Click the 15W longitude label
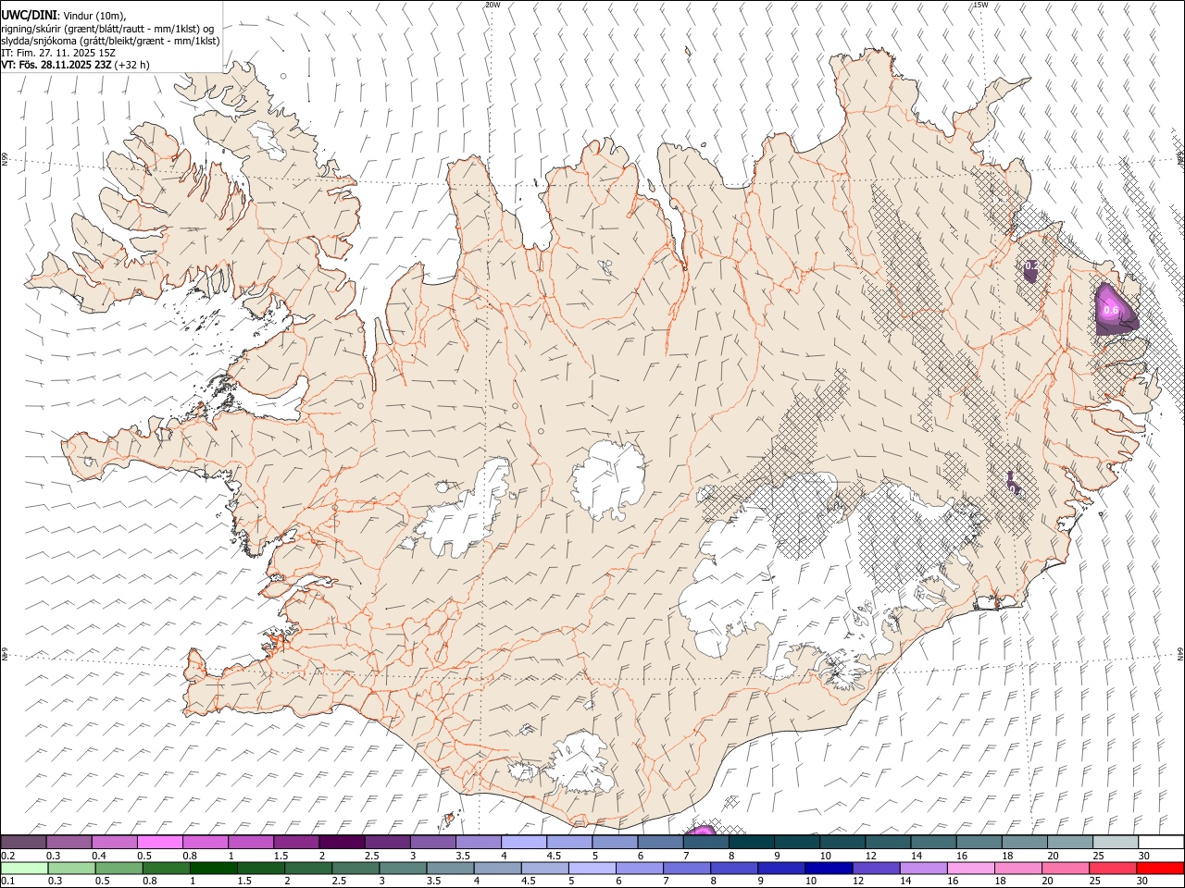This screenshot has width=1185, height=888. (x=980, y=5)
